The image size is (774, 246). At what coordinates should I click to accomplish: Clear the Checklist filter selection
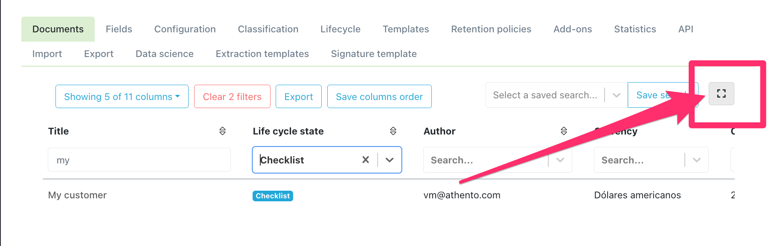click(x=366, y=160)
